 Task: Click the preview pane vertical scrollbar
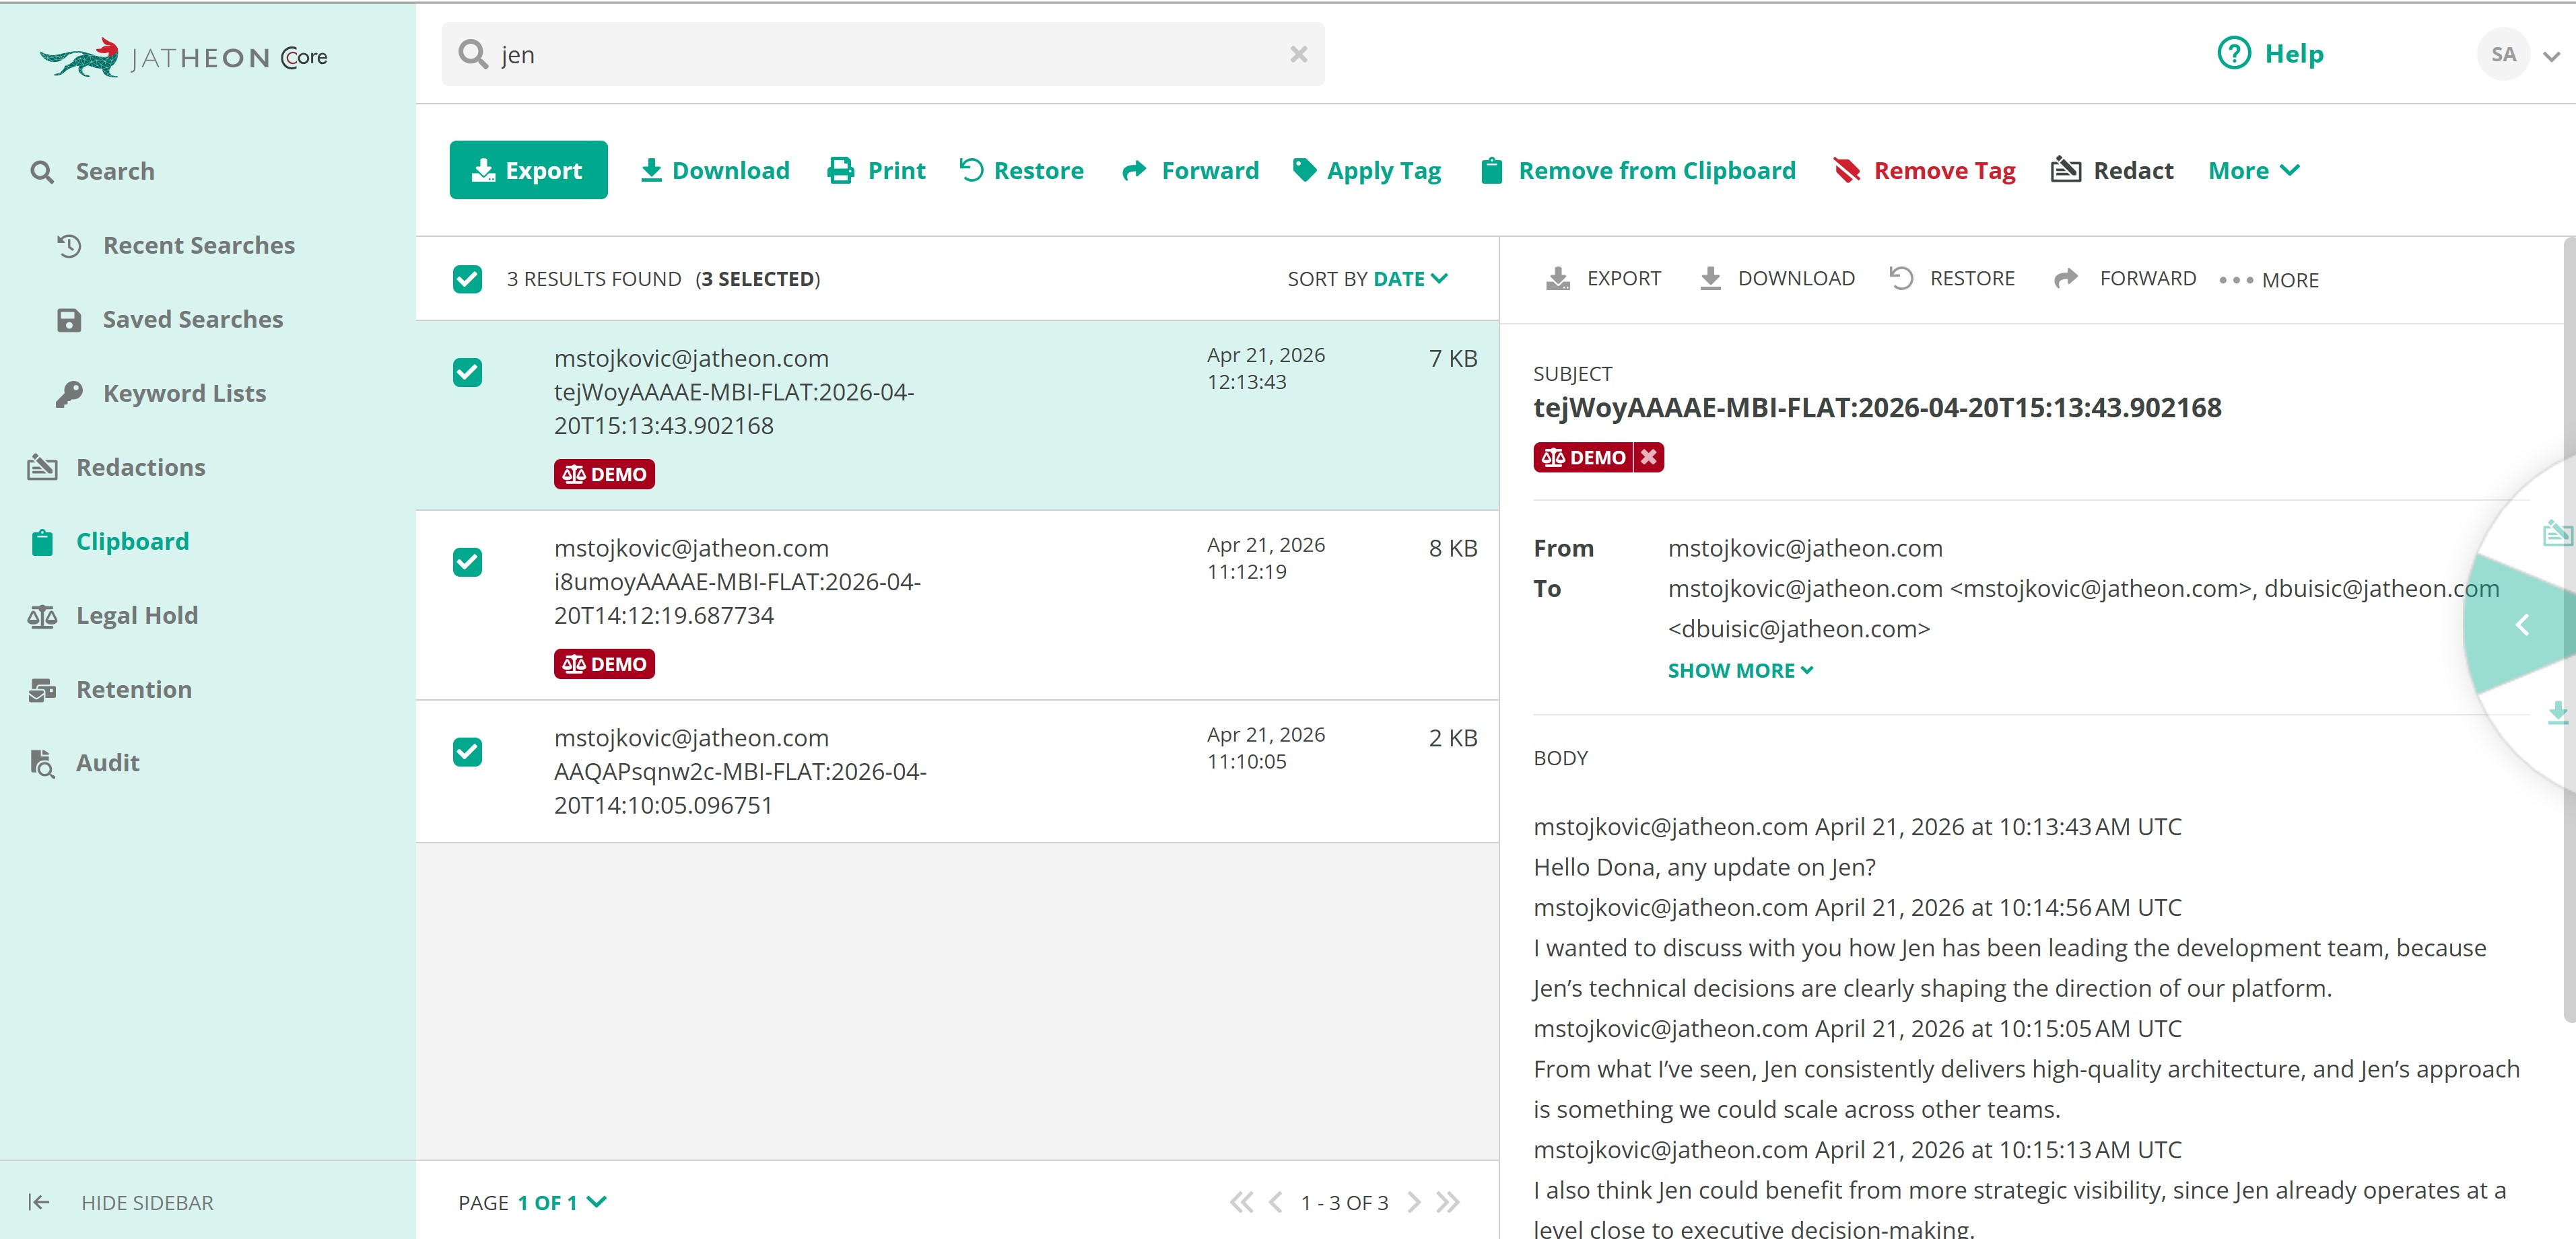pyautogui.click(x=2569, y=629)
